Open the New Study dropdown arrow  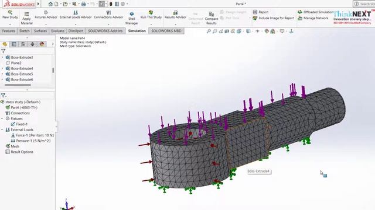click(x=10, y=24)
